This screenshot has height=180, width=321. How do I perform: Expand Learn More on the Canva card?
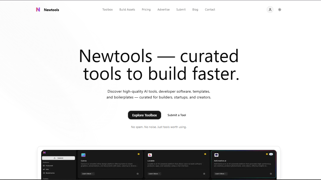click(x=87, y=173)
